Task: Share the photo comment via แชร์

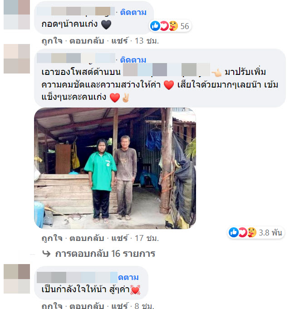Action: [119, 238]
